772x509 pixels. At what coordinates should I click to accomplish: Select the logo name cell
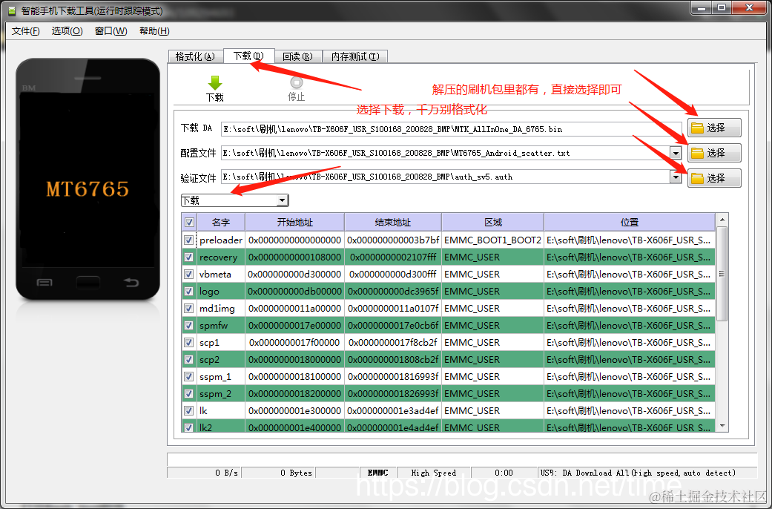click(220, 291)
